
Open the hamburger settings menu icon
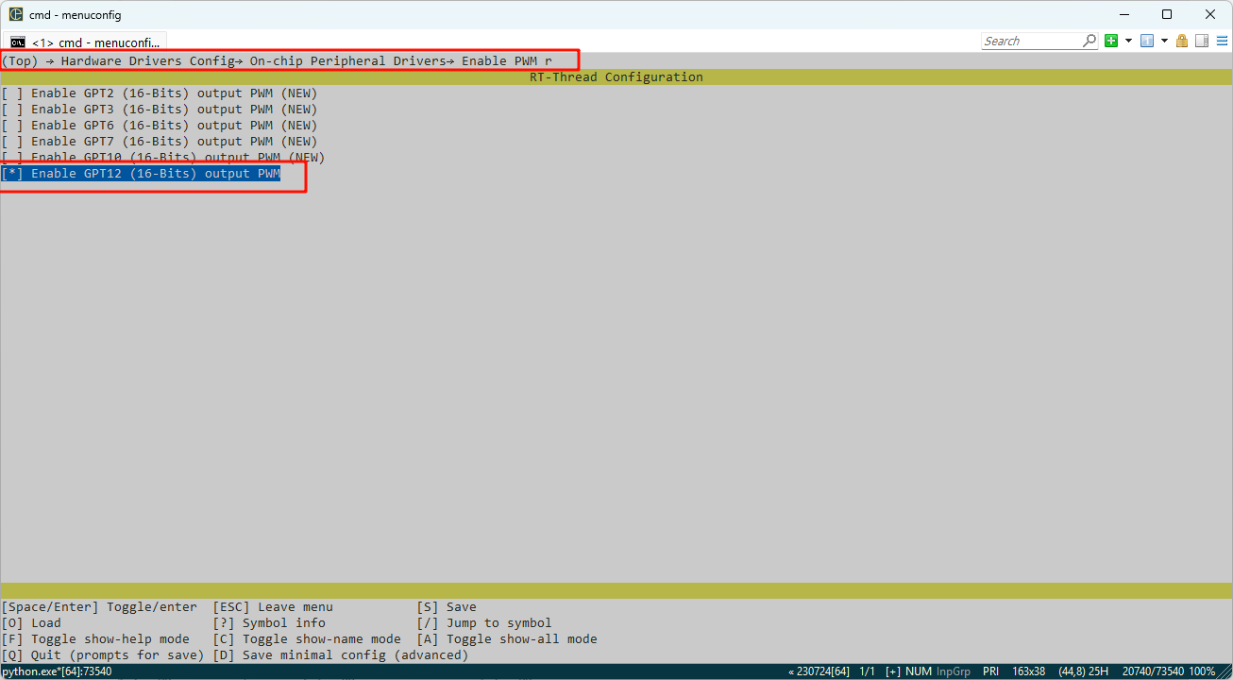[x=1221, y=41]
